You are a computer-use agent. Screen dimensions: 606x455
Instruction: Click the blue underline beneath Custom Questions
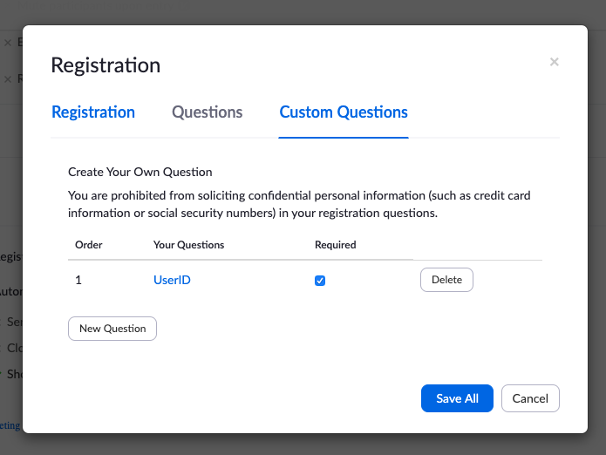tap(344, 137)
